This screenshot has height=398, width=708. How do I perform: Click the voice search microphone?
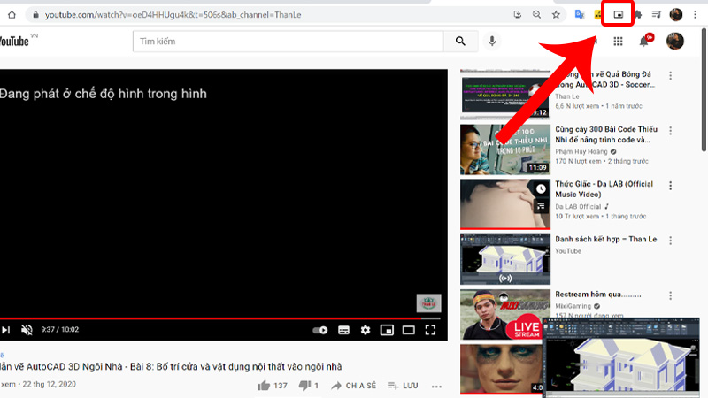click(x=492, y=41)
